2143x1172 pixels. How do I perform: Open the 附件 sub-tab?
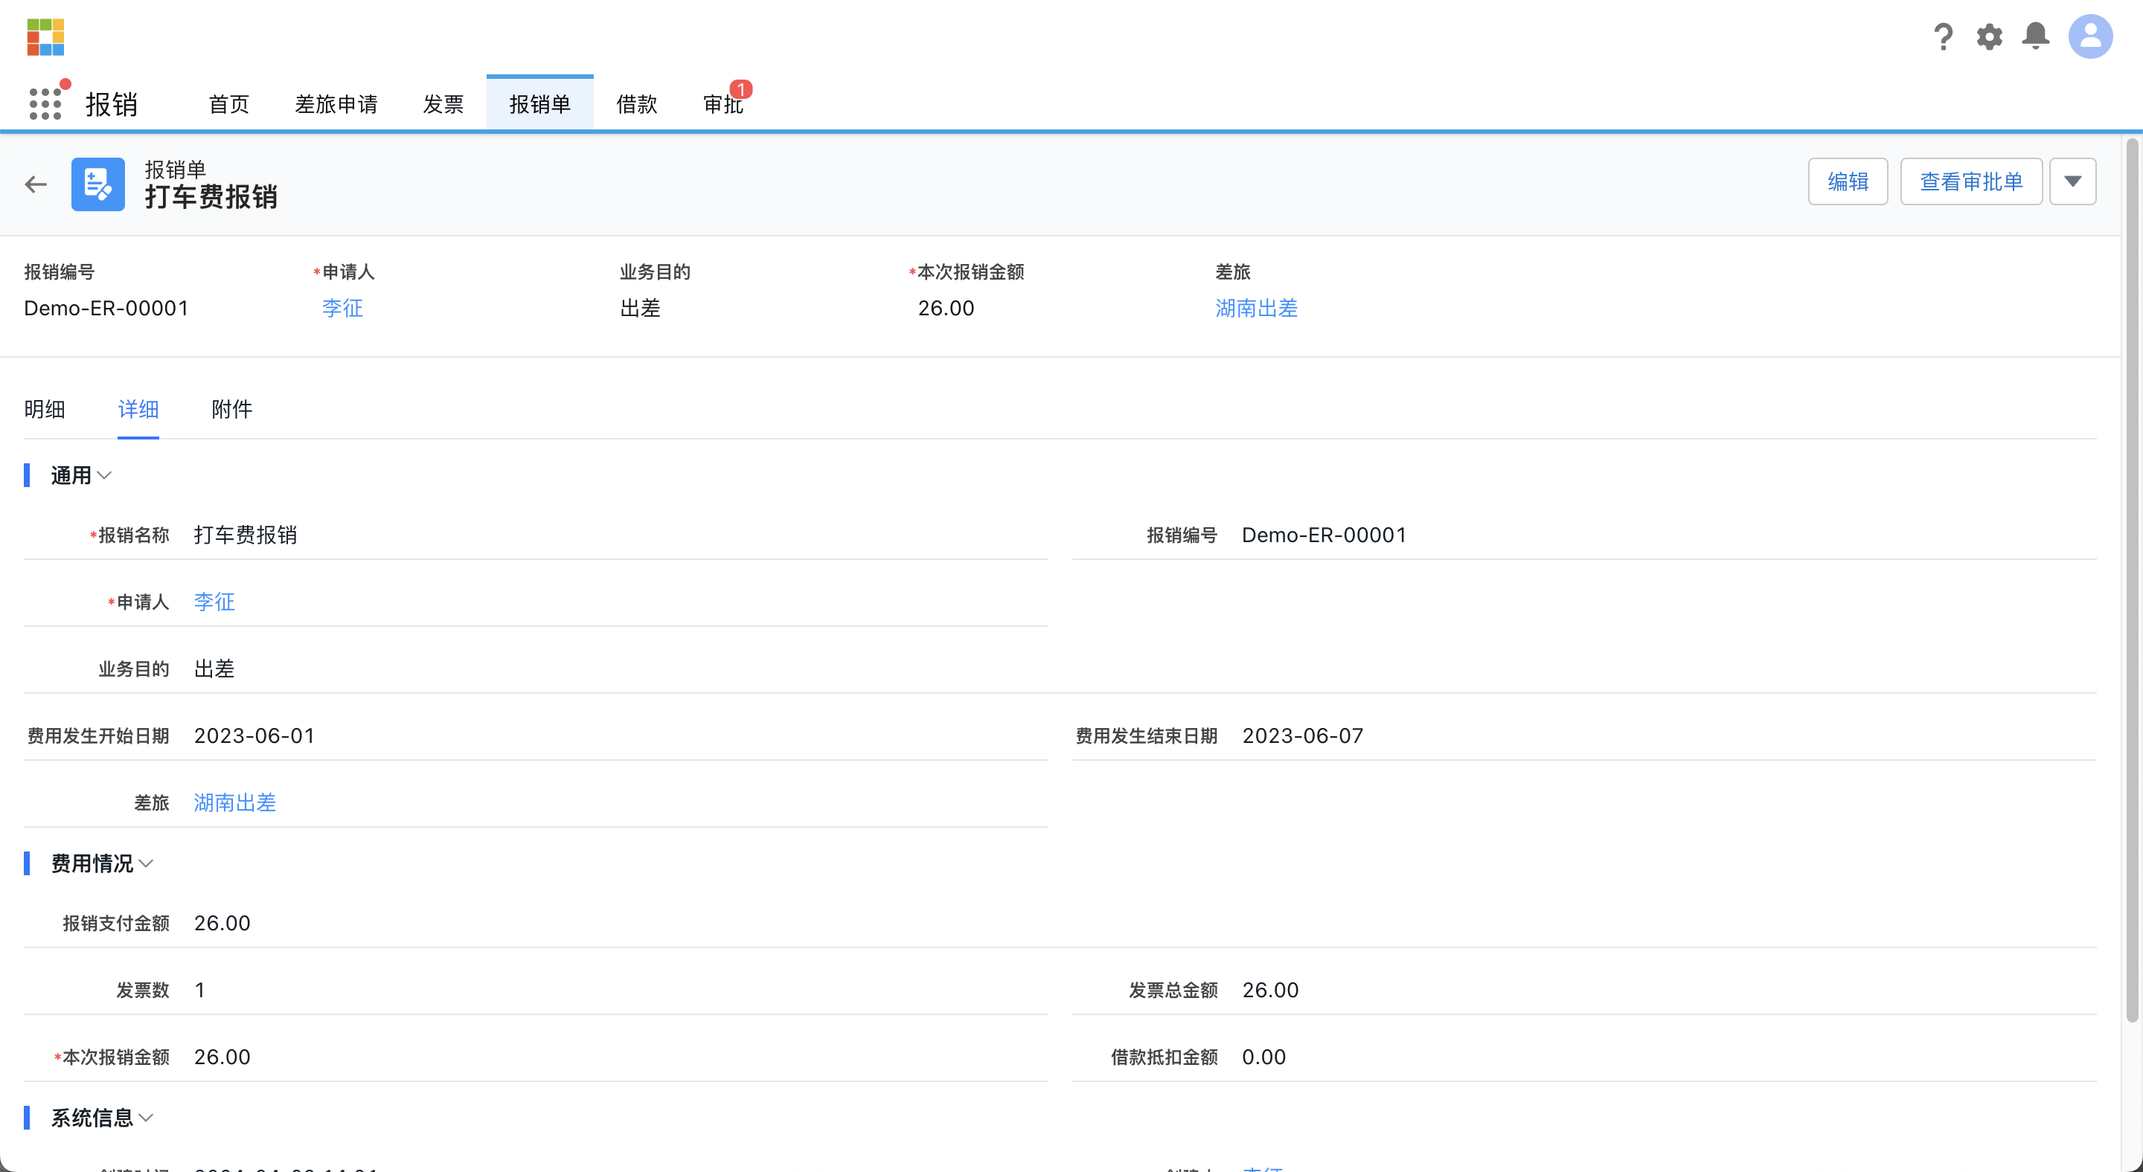pyautogui.click(x=232, y=409)
